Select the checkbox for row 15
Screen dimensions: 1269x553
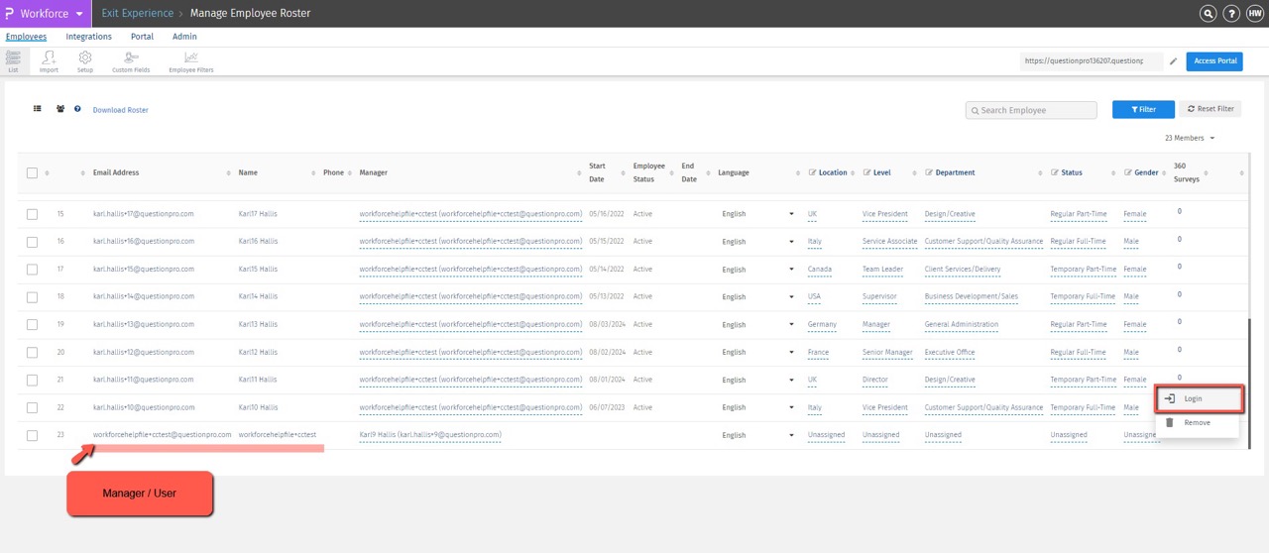click(33, 214)
